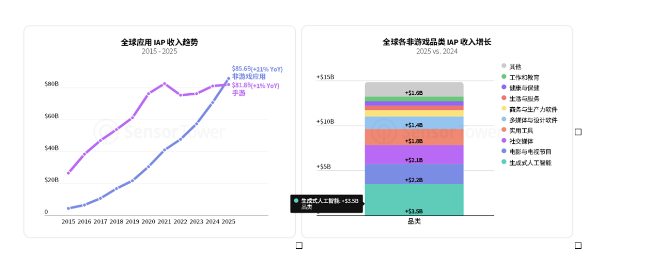This screenshot has height=279, width=651.
Task: Click the teal 生成式人工智能 legend dot
Action: click(x=503, y=162)
